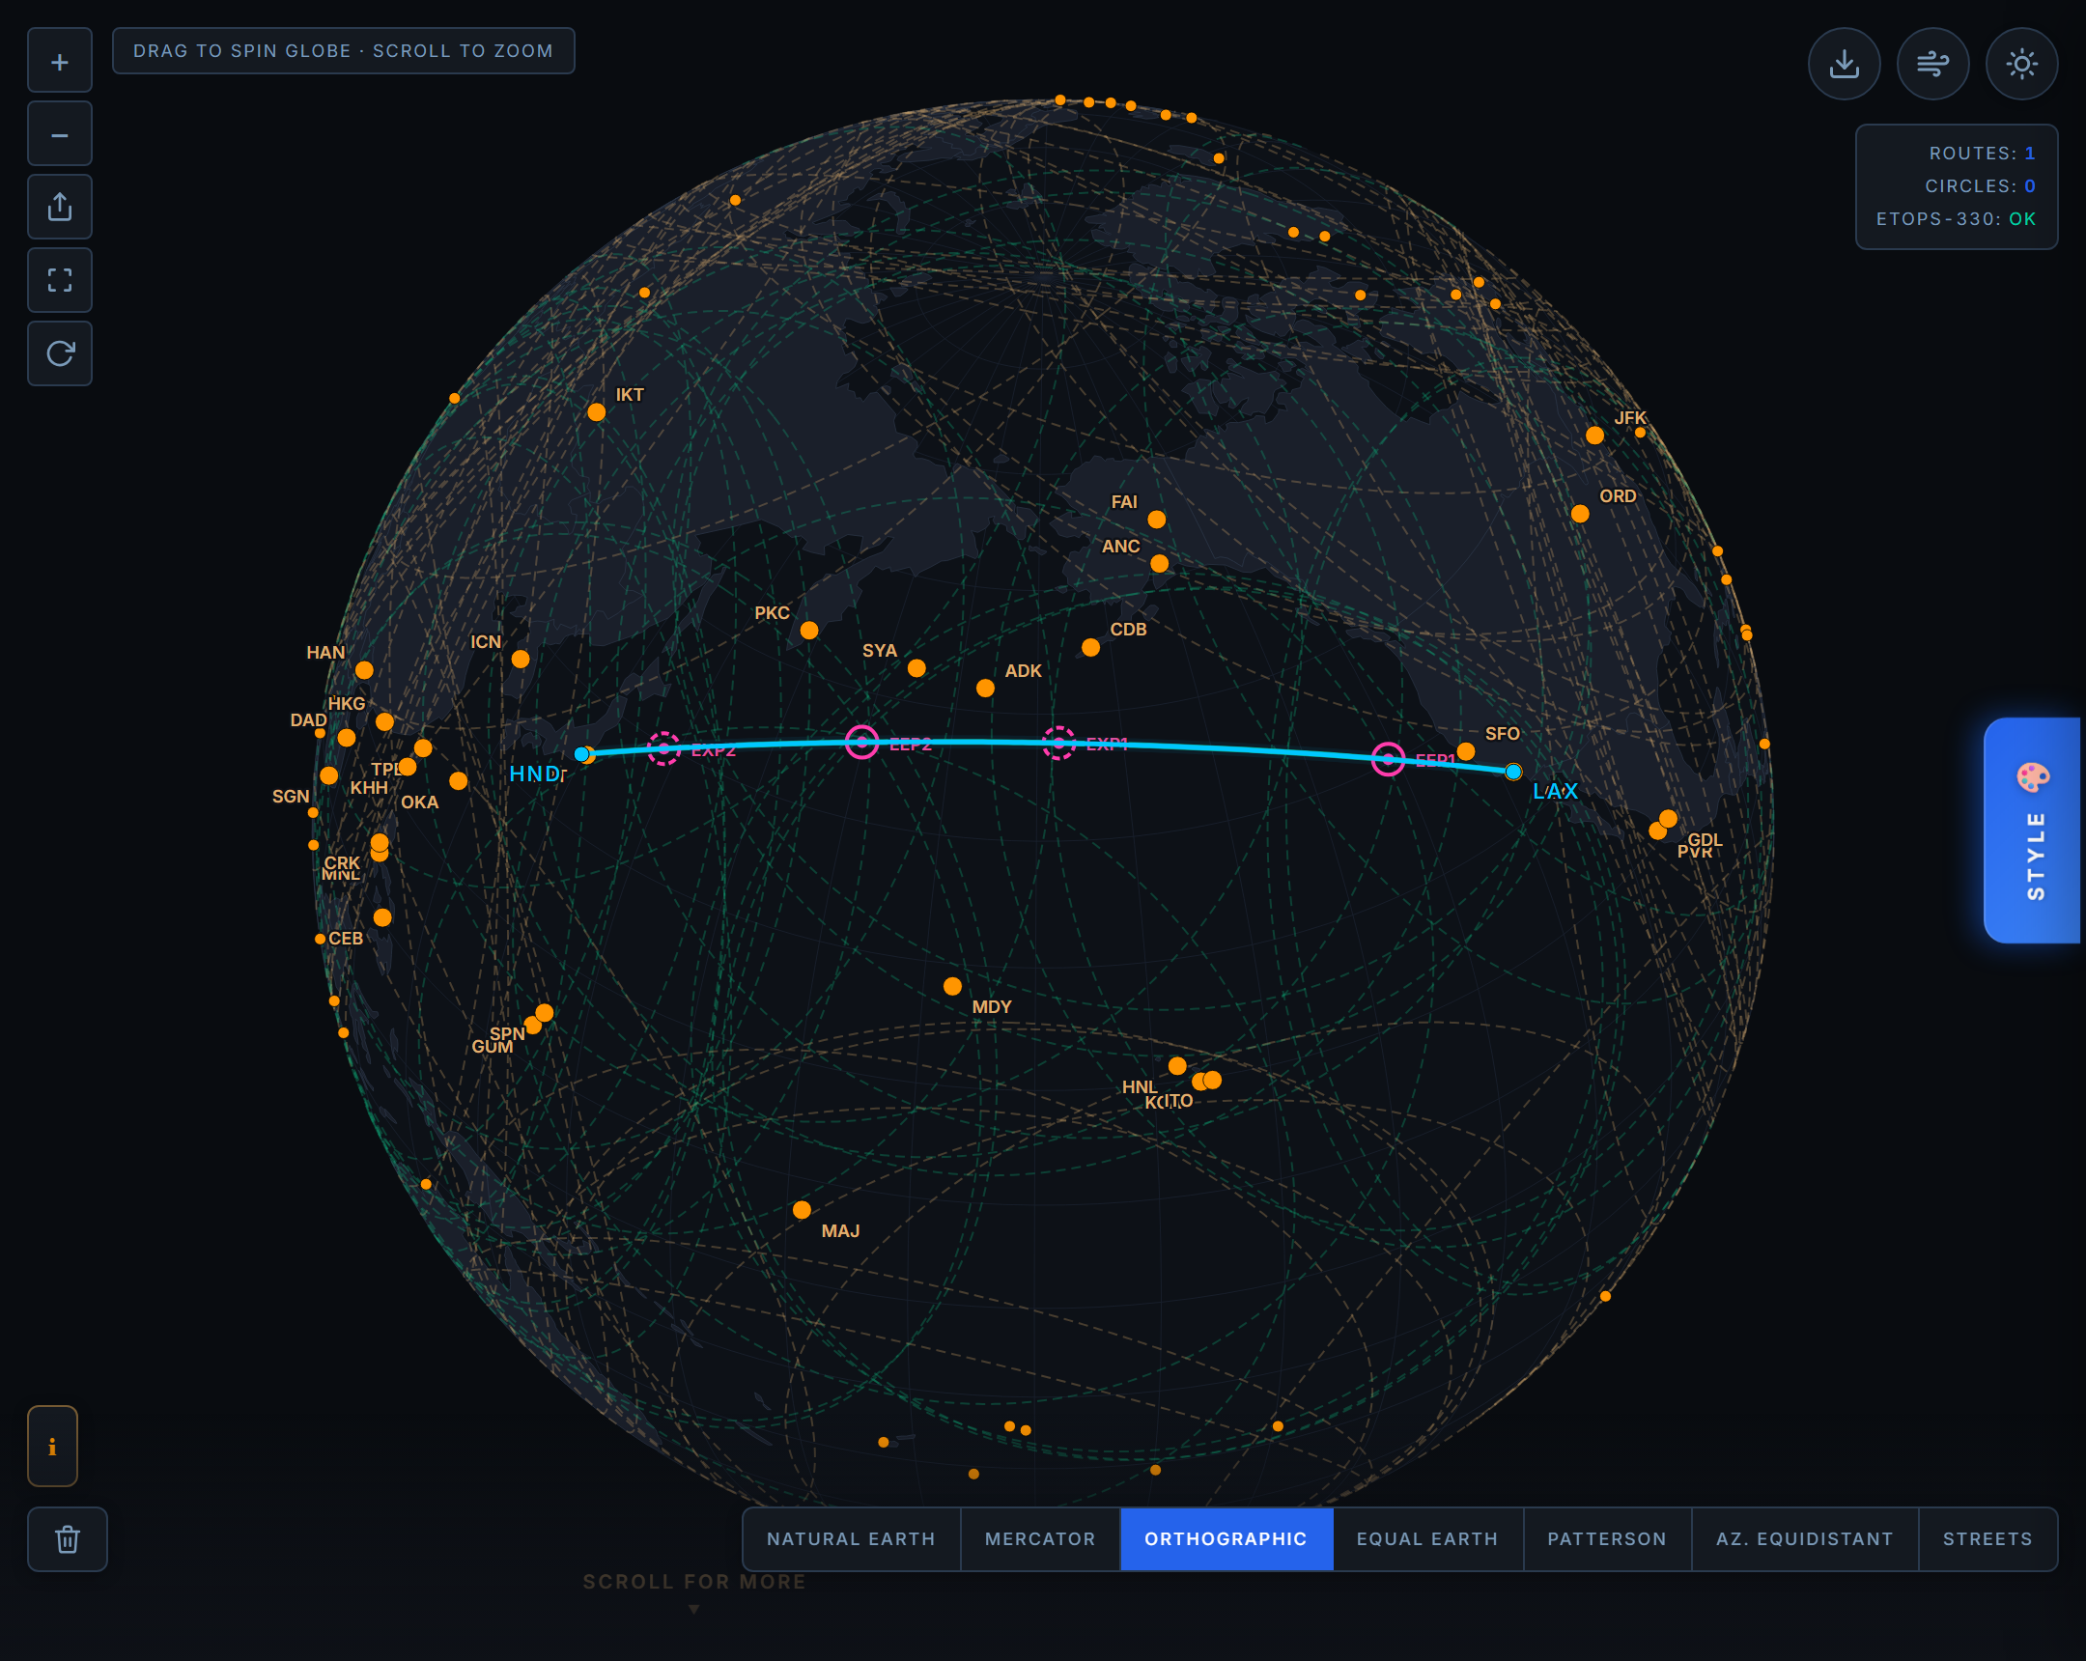Viewport: 2086px width, 1661px height.
Task: Click the SYA airport dot
Action: (917, 668)
